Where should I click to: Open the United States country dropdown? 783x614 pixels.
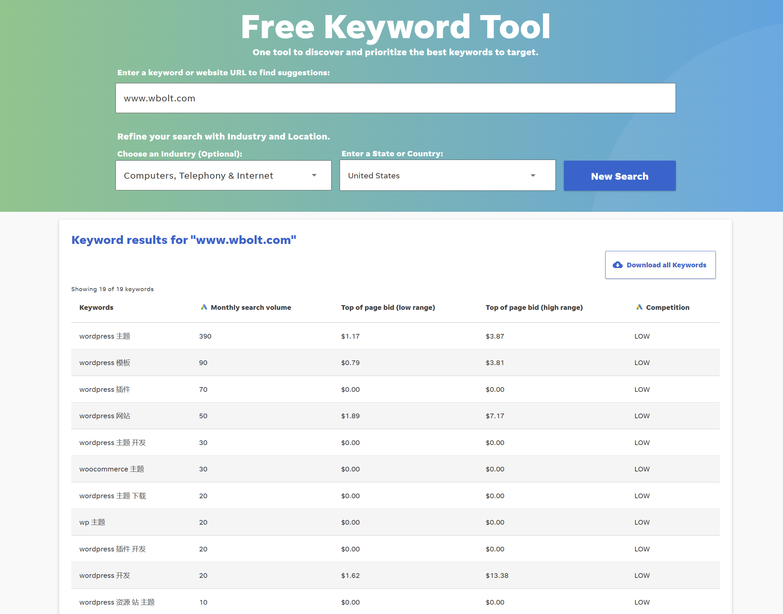tap(447, 175)
